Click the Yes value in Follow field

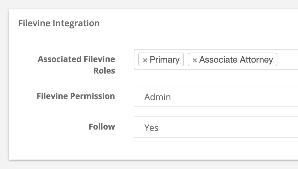click(x=151, y=127)
